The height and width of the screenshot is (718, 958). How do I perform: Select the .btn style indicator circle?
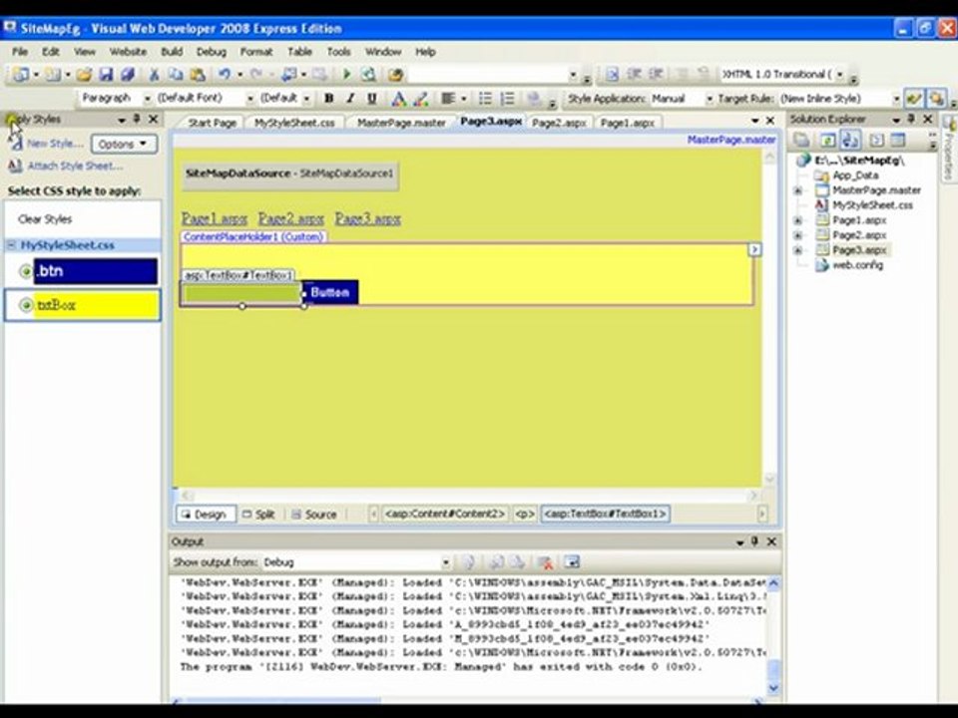click(26, 271)
